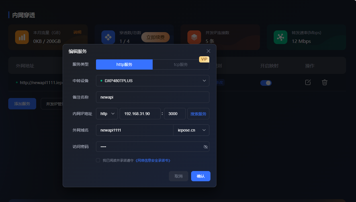Screen dimensions: 356x202
Task: Click the trash icon to delete the service
Action: click(x=324, y=82)
